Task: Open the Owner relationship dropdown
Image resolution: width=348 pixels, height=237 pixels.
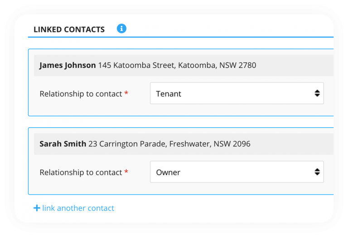Action: click(237, 172)
